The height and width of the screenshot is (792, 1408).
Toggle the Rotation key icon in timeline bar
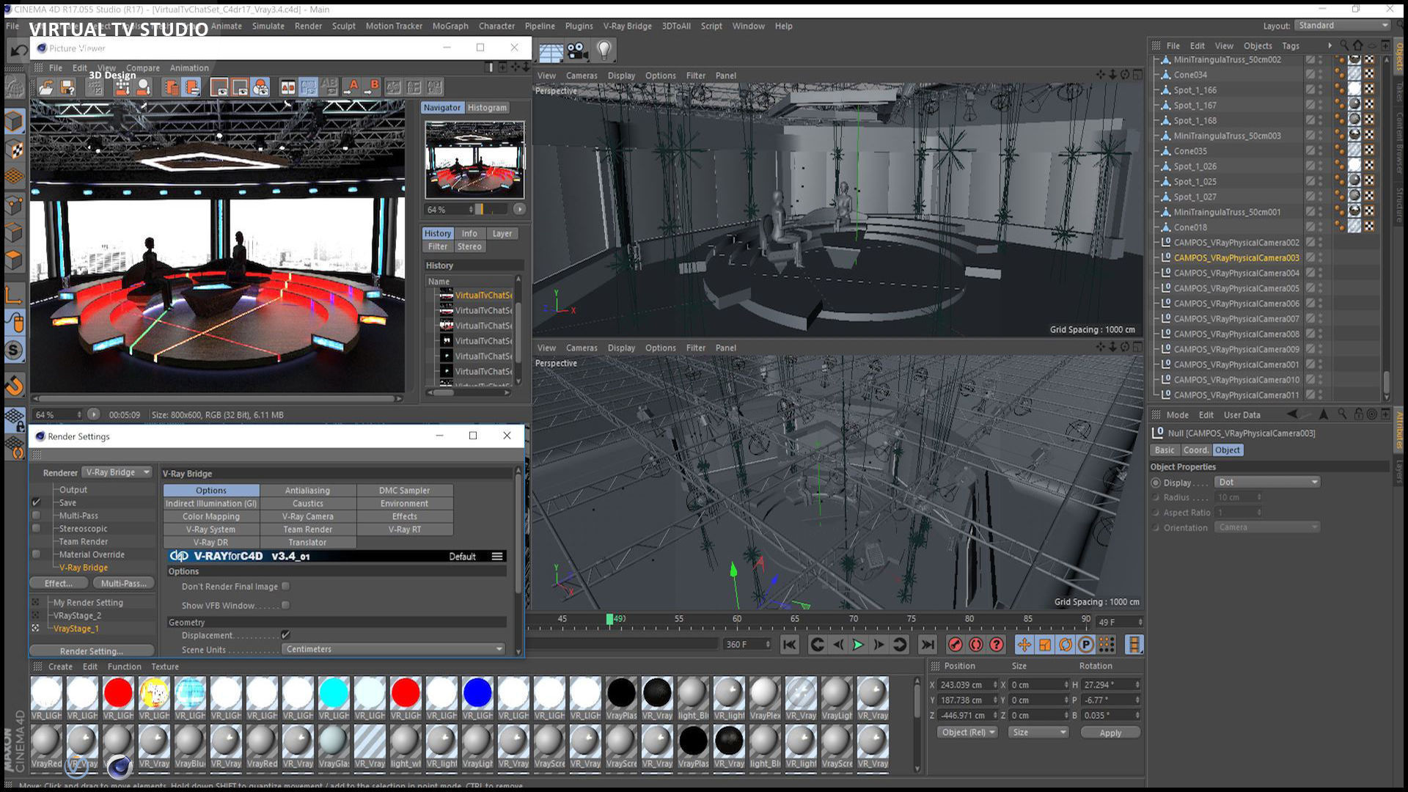coord(1065,645)
